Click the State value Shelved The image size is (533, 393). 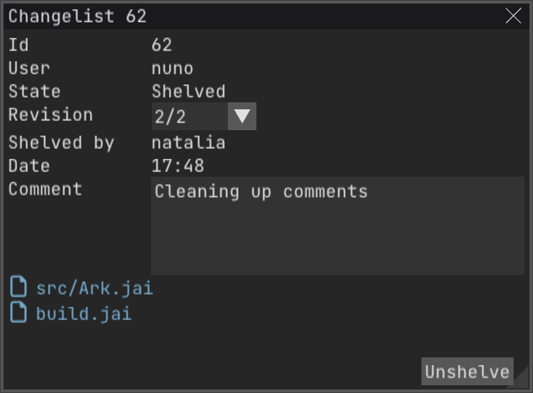pyautogui.click(x=188, y=91)
